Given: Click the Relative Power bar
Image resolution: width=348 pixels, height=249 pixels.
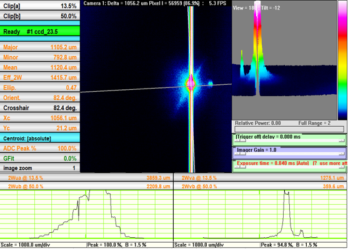Looking at the screenshot, I should coord(289,129).
